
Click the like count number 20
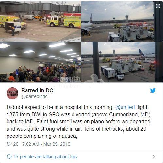[x=16, y=144]
